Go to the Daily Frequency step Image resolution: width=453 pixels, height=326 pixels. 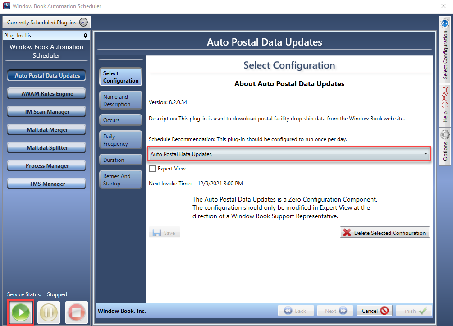pos(121,140)
